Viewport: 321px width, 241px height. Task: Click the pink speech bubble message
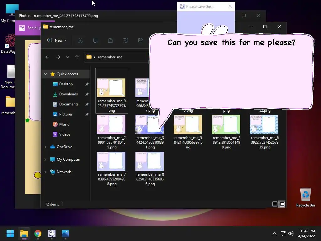click(x=231, y=72)
